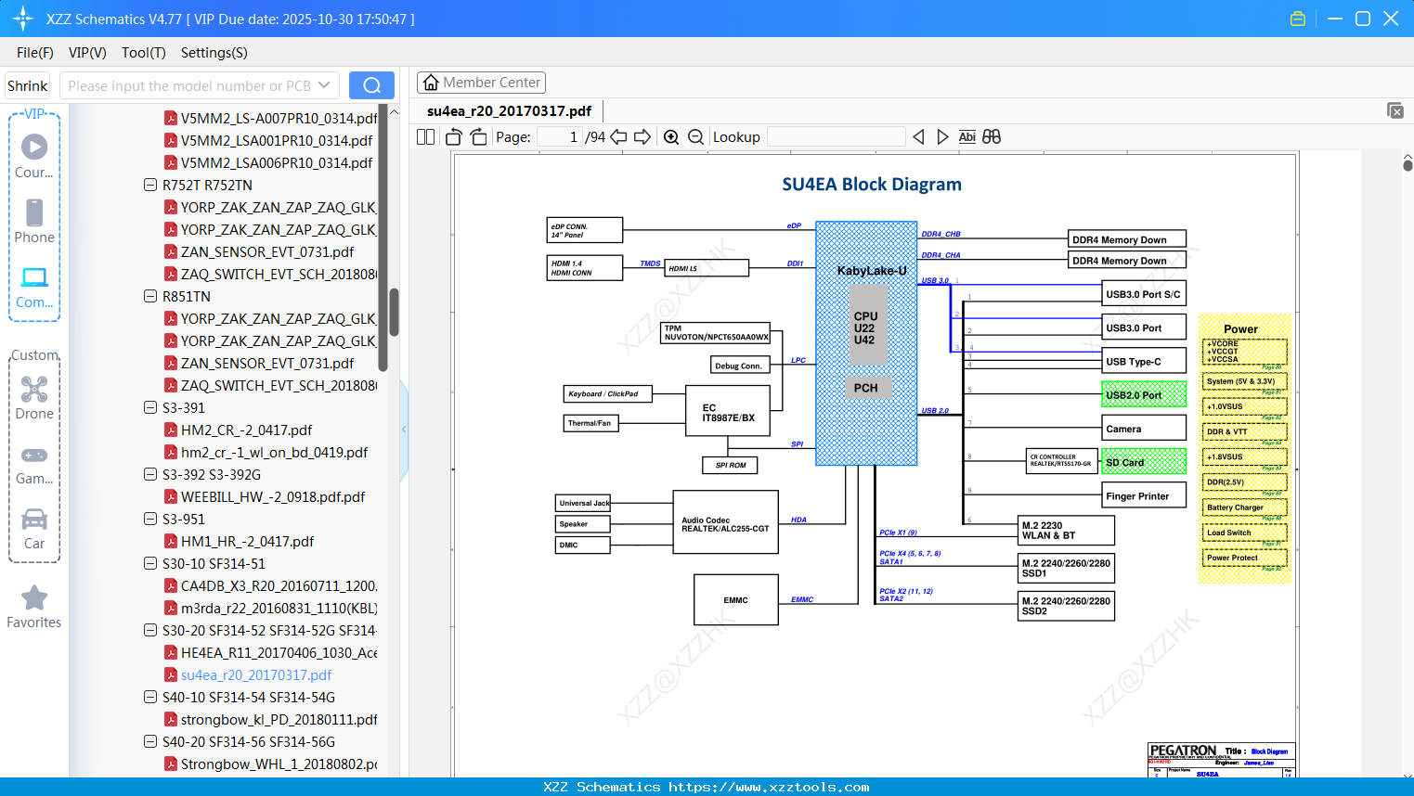
Task: Click the file list vertical scrollbar thumb
Action: 394,311
